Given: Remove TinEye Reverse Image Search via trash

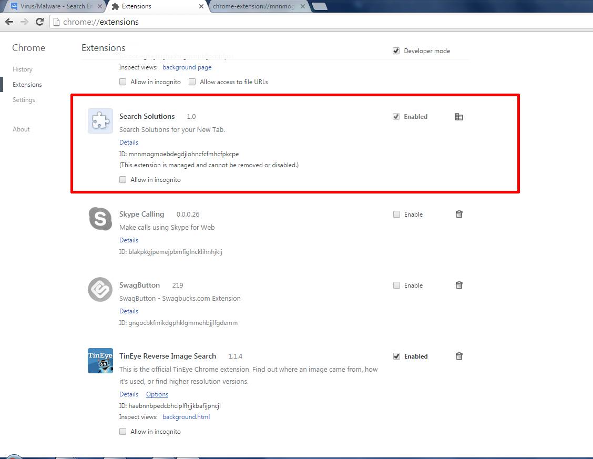Looking at the screenshot, I should [x=459, y=356].
